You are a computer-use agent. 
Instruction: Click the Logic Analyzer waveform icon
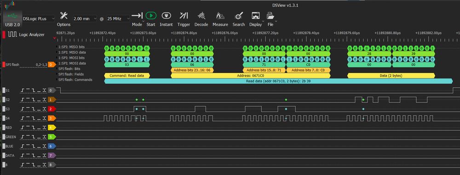pos(12,34)
